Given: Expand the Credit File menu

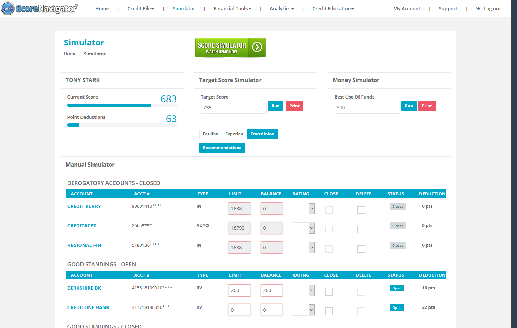Looking at the screenshot, I should click(x=141, y=9).
